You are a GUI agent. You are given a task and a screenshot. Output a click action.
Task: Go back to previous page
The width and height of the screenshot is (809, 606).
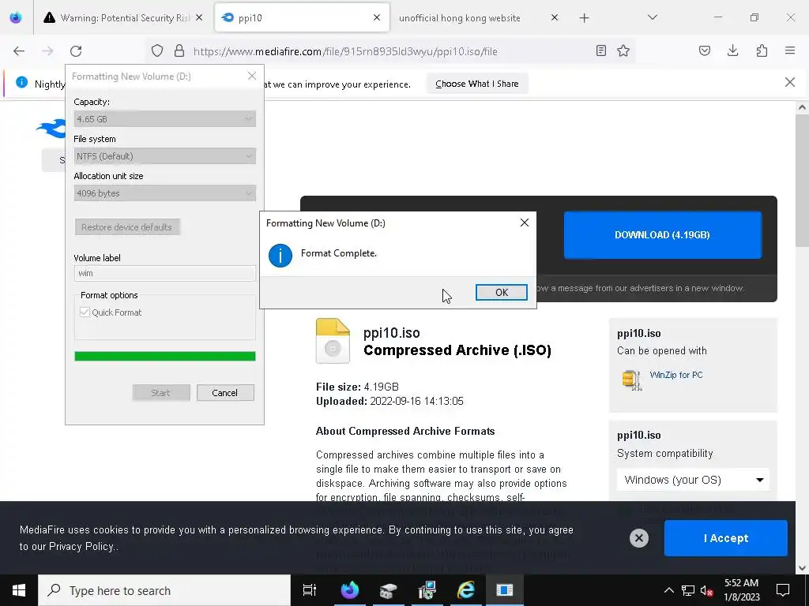click(x=19, y=51)
